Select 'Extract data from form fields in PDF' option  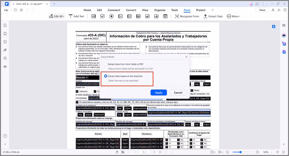click(x=124, y=64)
